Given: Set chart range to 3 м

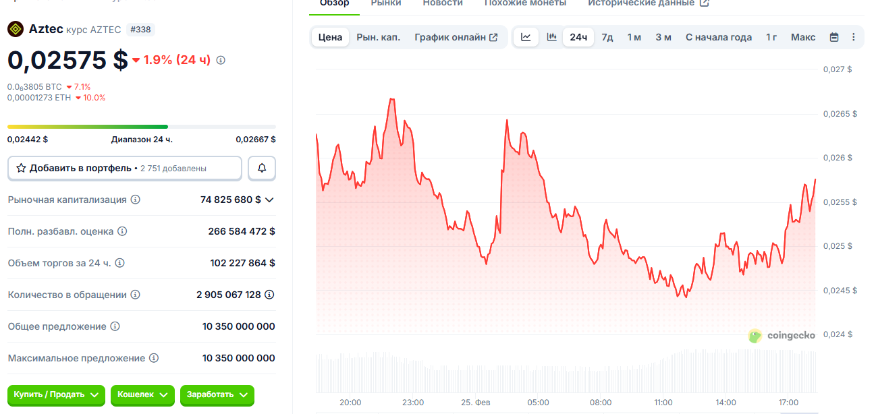Looking at the screenshot, I should 663,37.
